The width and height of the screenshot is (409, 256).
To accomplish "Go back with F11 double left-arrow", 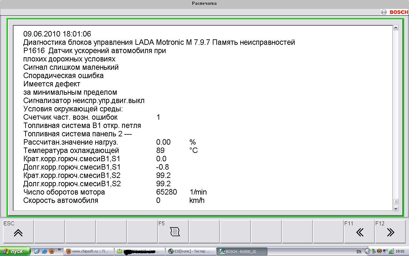I will pos(359,232).
